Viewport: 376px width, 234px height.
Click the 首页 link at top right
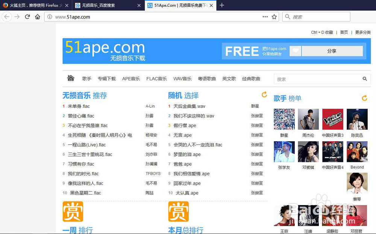point(344,32)
